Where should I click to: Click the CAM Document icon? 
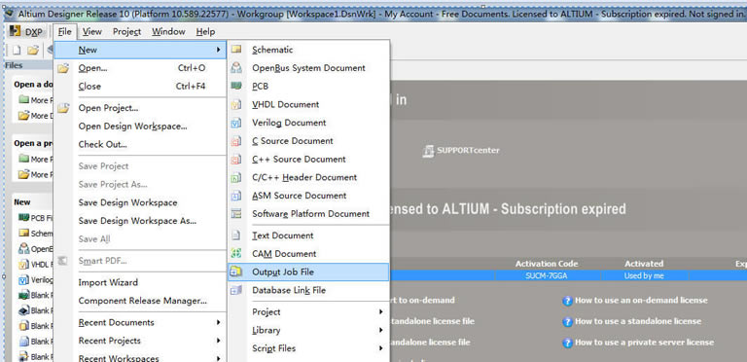236,253
